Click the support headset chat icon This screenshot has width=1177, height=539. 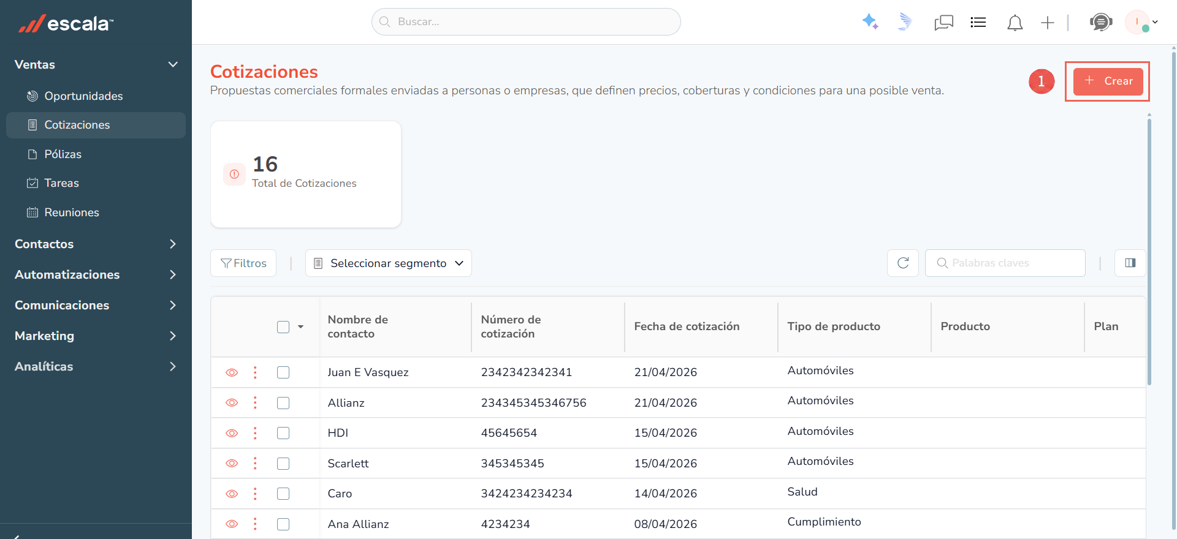pyautogui.click(x=1101, y=23)
